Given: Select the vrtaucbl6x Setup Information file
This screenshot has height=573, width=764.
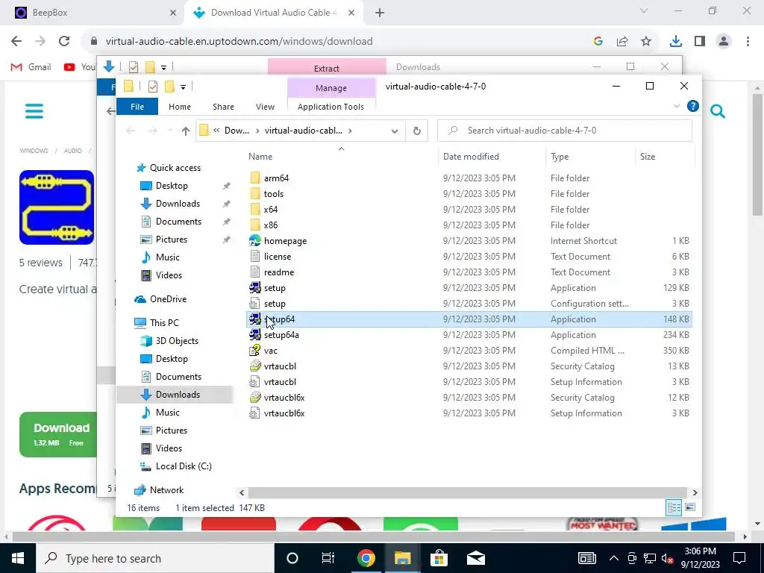Looking at the screenshot, I should click(284, 413).
